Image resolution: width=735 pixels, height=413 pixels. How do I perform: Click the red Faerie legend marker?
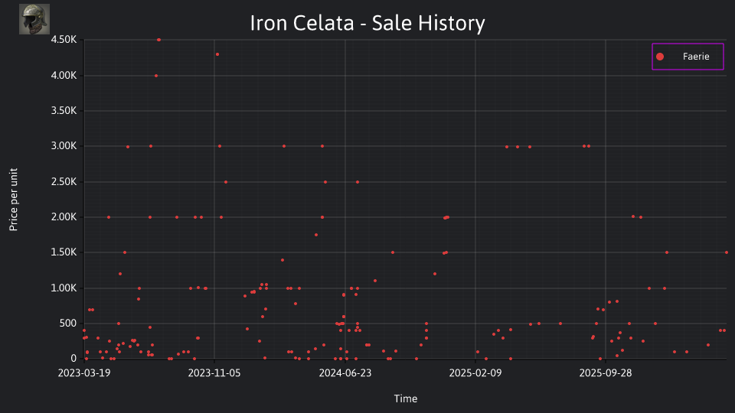(660, 57)
